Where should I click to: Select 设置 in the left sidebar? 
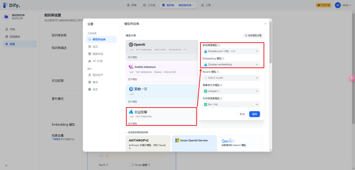point(20,44)
